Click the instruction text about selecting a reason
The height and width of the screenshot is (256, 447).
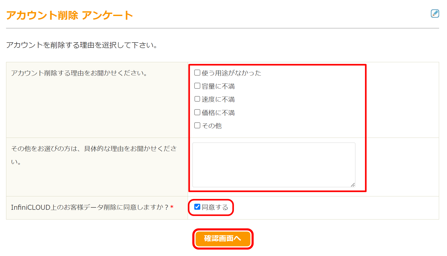point(82,44)
